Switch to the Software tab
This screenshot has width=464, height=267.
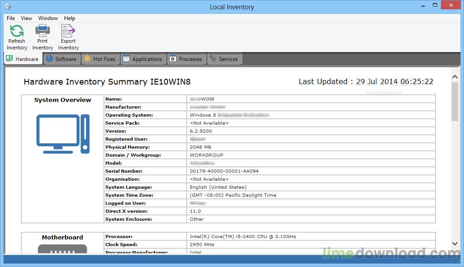pyautogui.click(x=62, y=59)
